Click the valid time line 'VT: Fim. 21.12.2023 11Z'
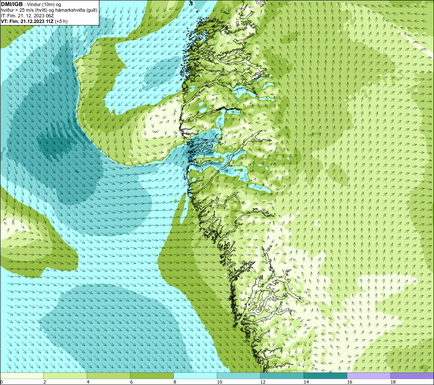This screenshot has height=385, width=434. click(x=27, y=21)
